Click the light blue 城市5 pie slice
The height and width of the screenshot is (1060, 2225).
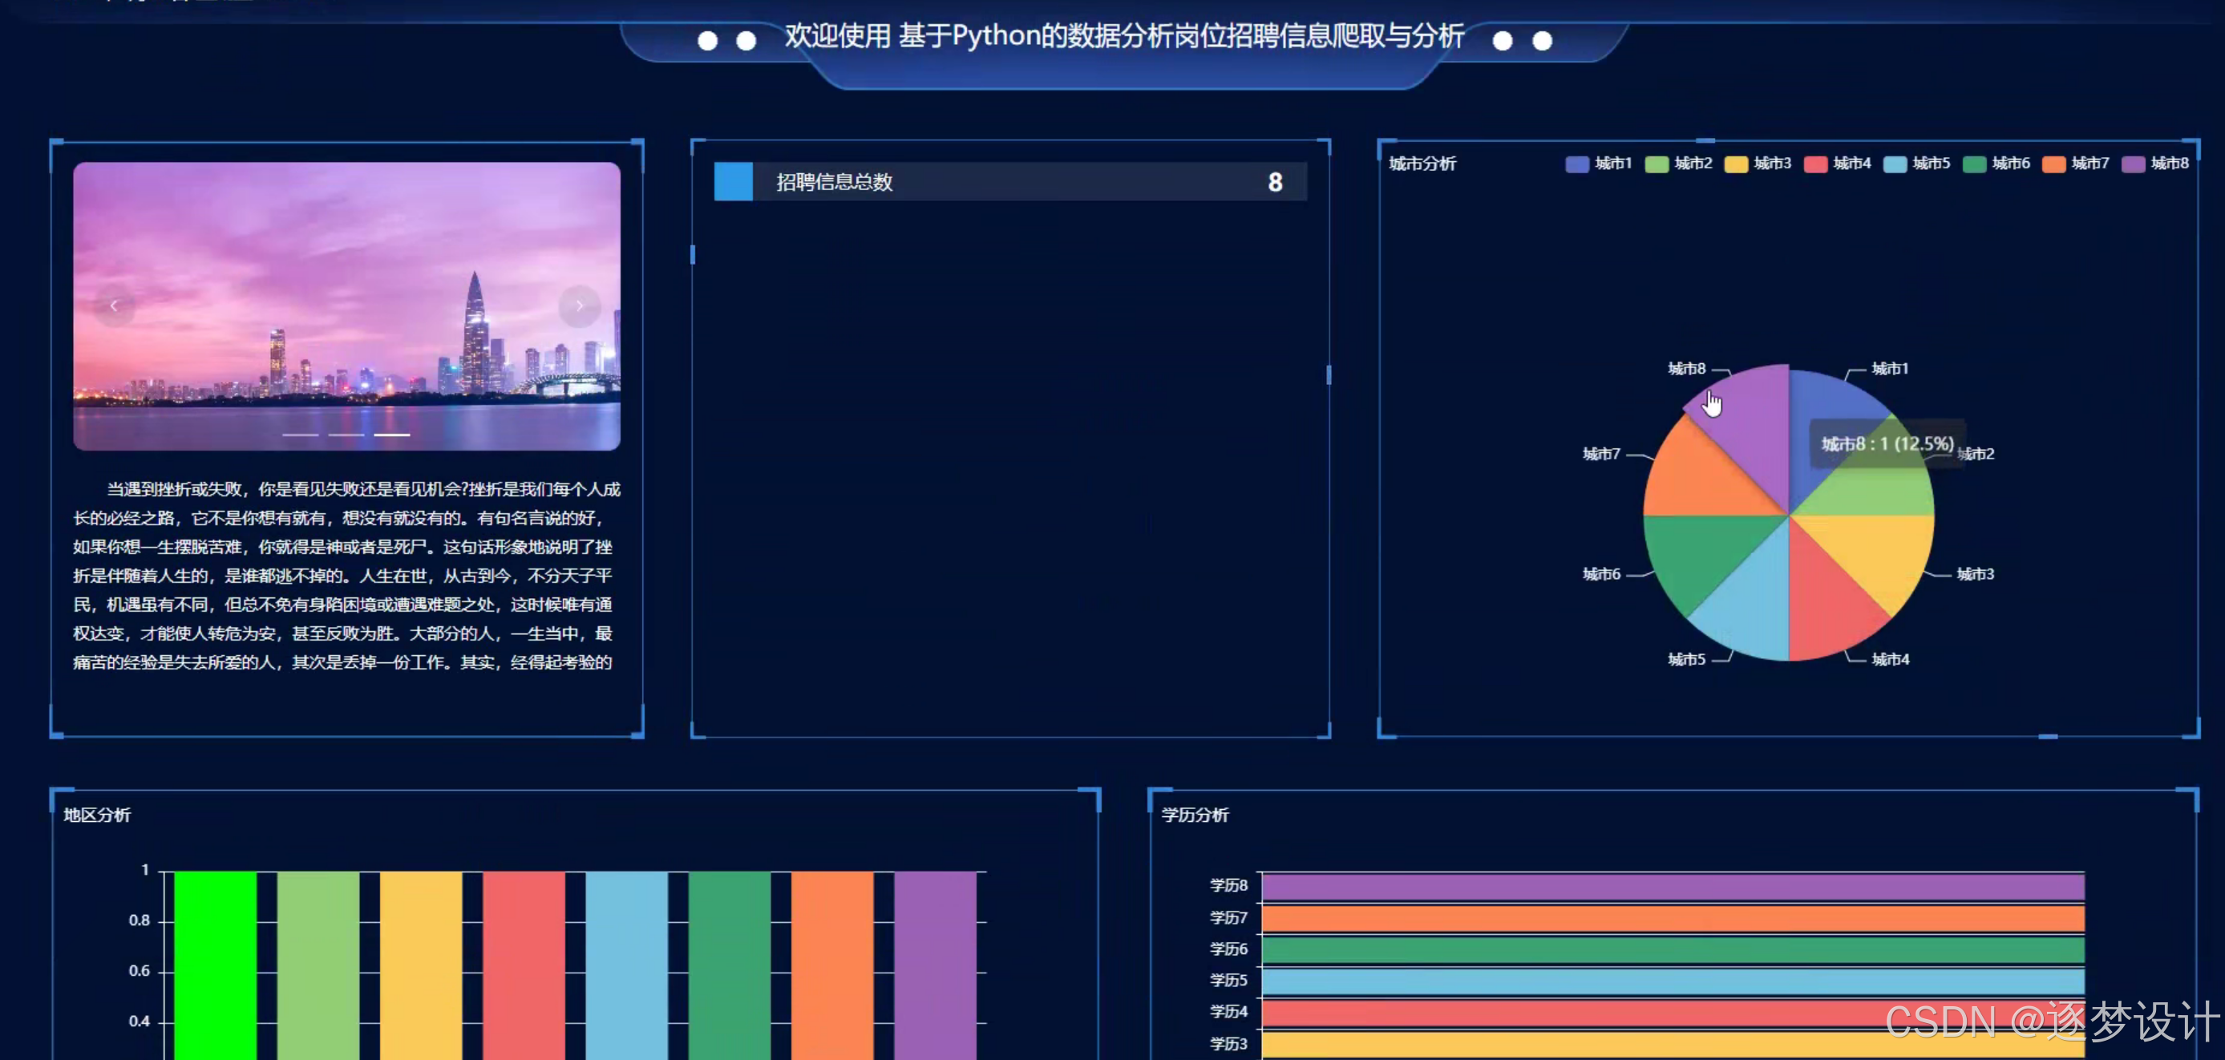click(x=1752, y=605)
